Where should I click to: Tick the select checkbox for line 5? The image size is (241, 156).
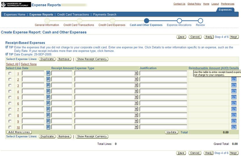tap(10, 97)
